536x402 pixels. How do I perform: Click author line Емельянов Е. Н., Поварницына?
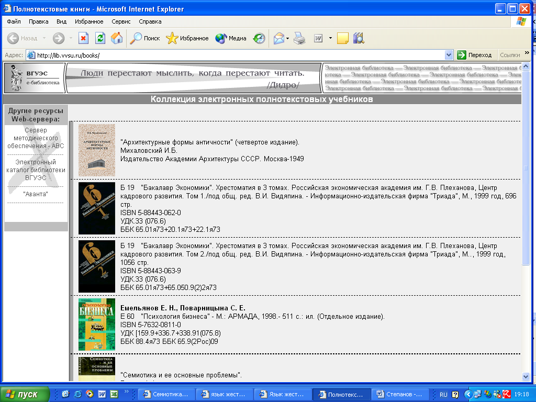(183, 308)
